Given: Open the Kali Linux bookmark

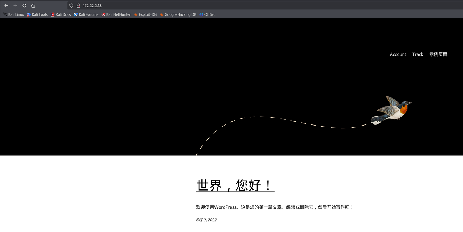Looking at the screenshot, I should pos(14,14).
